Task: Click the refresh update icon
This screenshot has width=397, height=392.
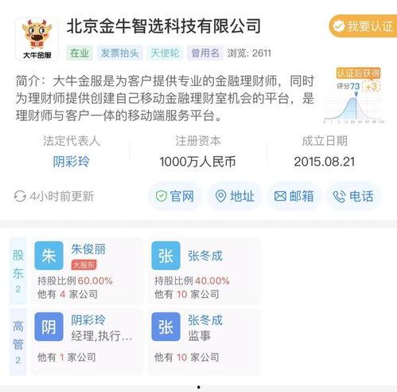Action: [20, 196]
